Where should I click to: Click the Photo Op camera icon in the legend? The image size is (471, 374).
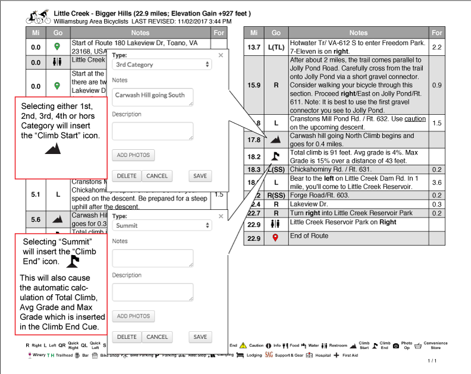(396, 345)
